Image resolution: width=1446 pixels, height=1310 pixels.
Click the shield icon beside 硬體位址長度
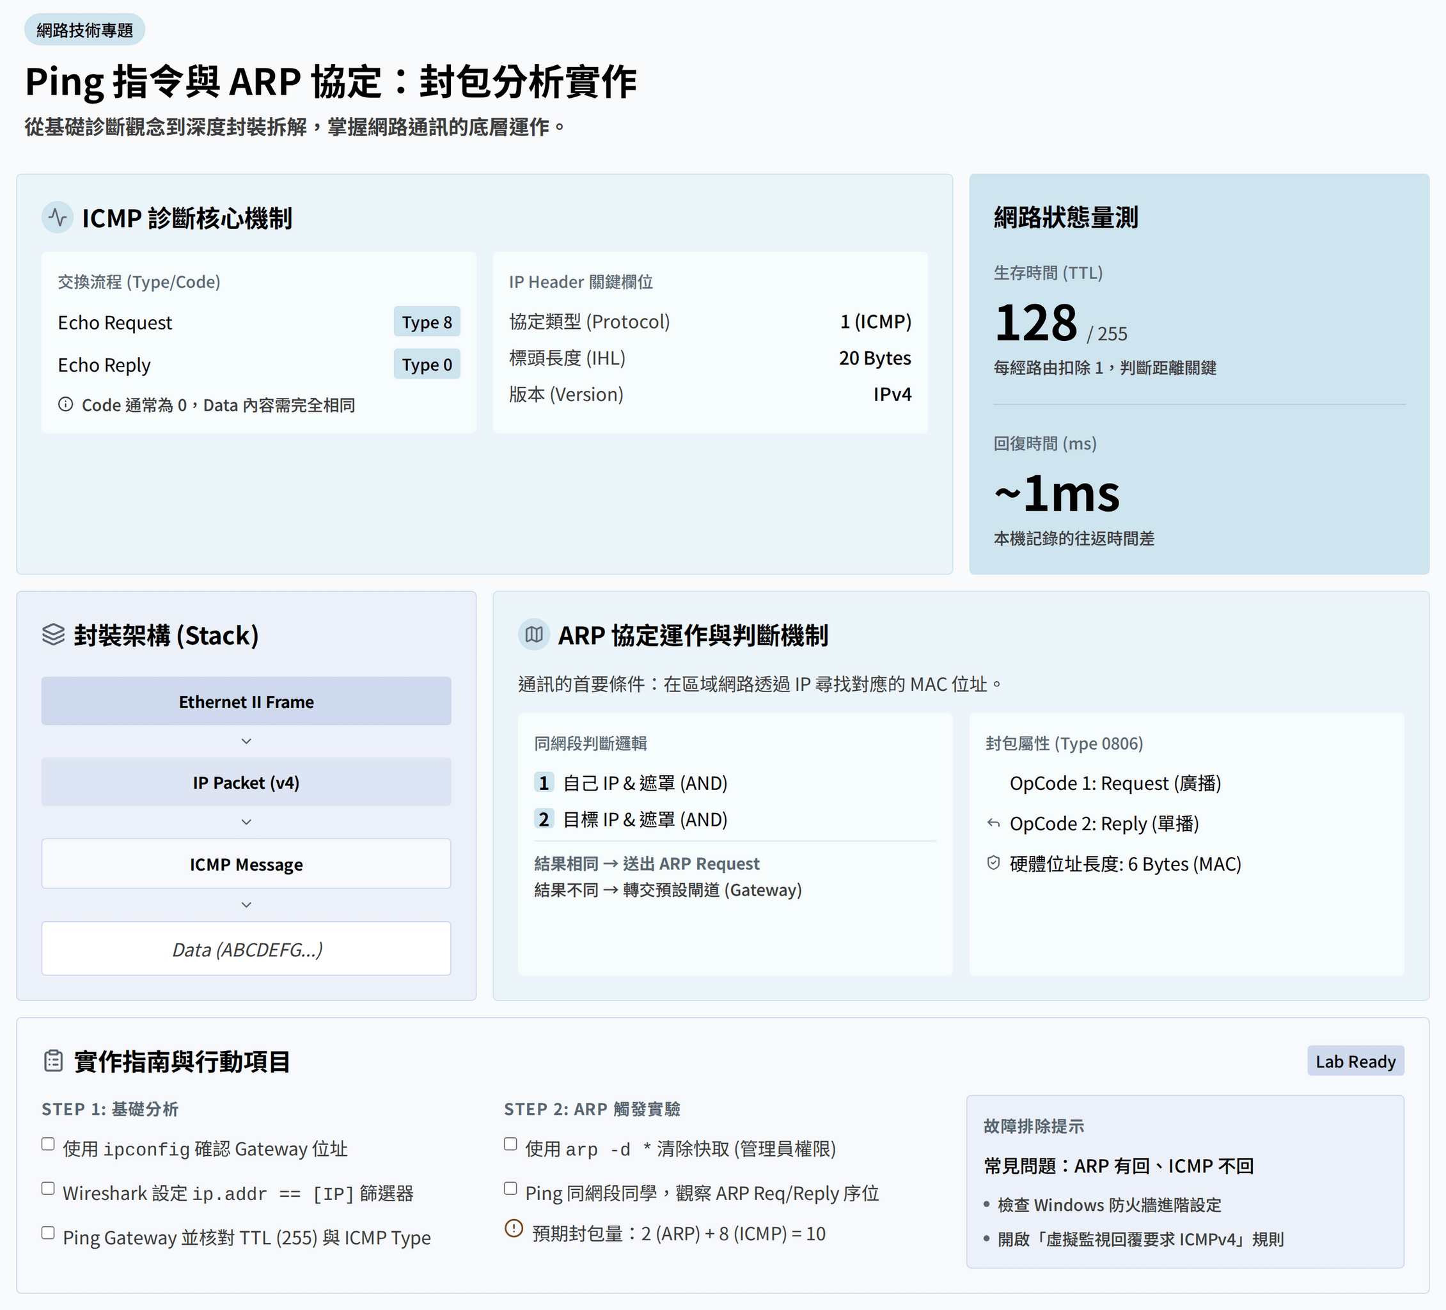(x=993, y=863)
